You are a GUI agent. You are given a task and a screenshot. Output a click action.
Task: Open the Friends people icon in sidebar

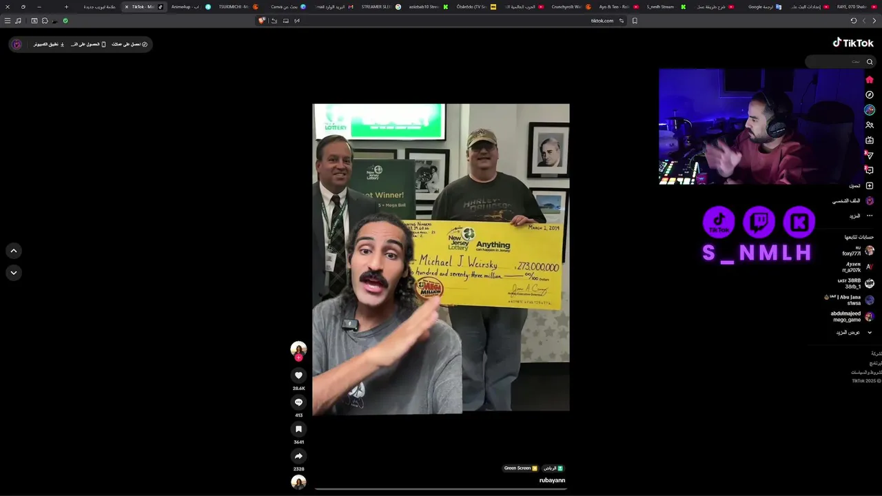point(870,125)
